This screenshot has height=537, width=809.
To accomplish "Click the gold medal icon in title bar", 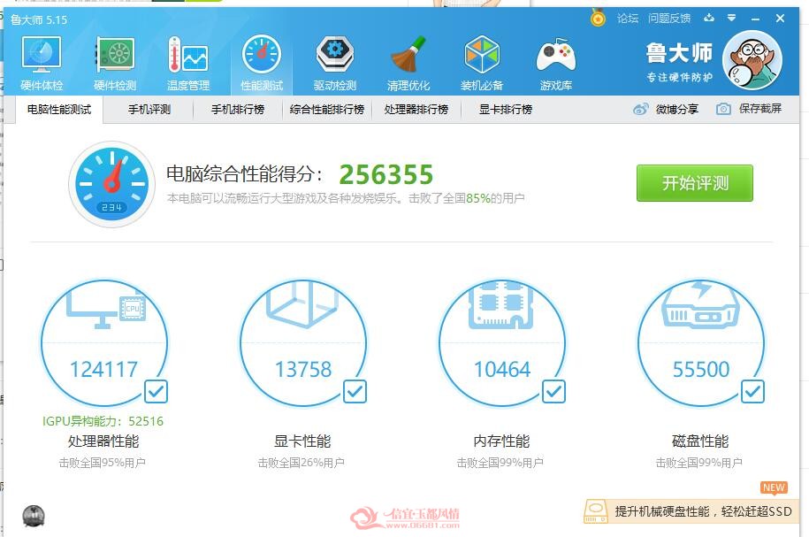I will pos(598,19).
